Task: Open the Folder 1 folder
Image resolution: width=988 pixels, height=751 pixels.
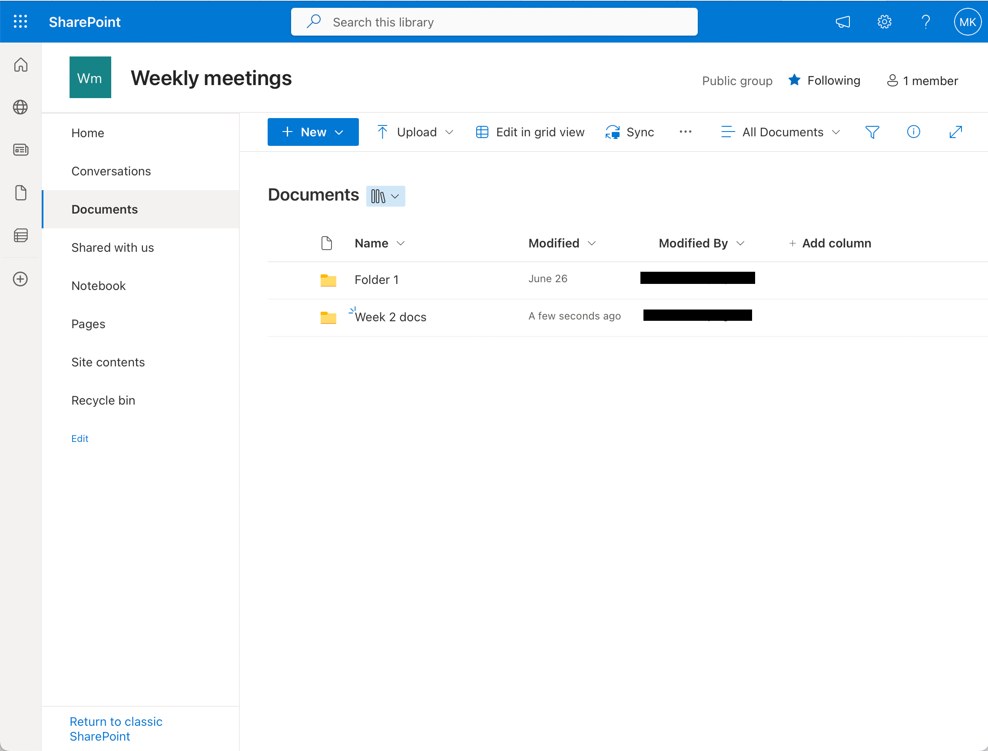Action: tap(378, 279)
